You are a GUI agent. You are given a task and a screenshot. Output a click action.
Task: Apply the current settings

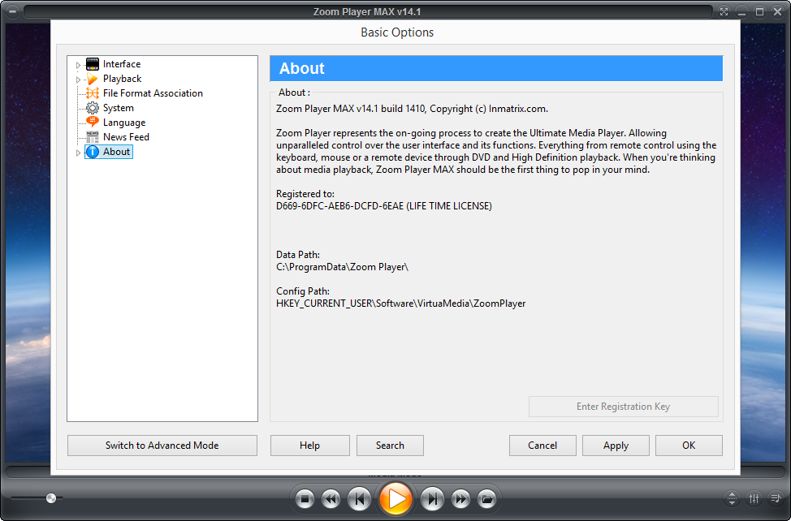(x=616, y=446)
